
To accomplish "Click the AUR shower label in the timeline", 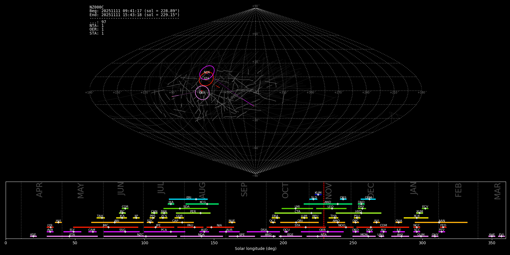I will click(229, 230).
